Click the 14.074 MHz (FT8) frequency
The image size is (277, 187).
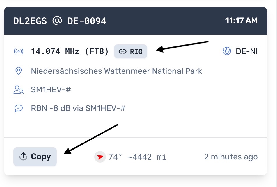70,52
